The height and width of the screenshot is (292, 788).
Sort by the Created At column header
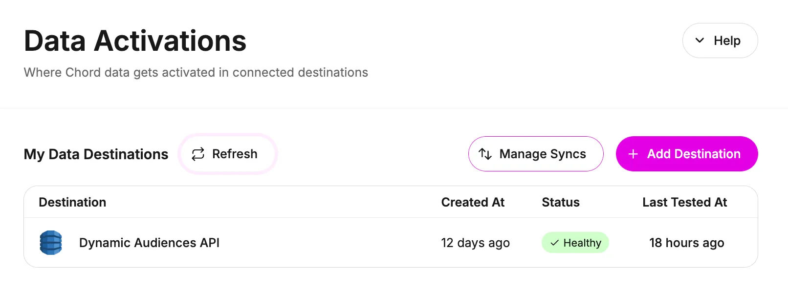click(473, 202)
